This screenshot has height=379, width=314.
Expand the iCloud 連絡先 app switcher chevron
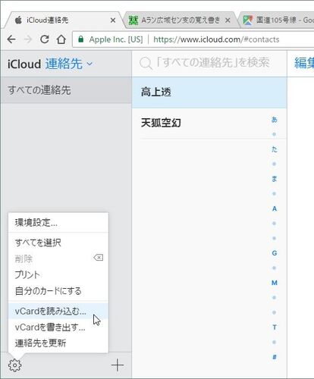pyautogui.click(x=89, y=64)
